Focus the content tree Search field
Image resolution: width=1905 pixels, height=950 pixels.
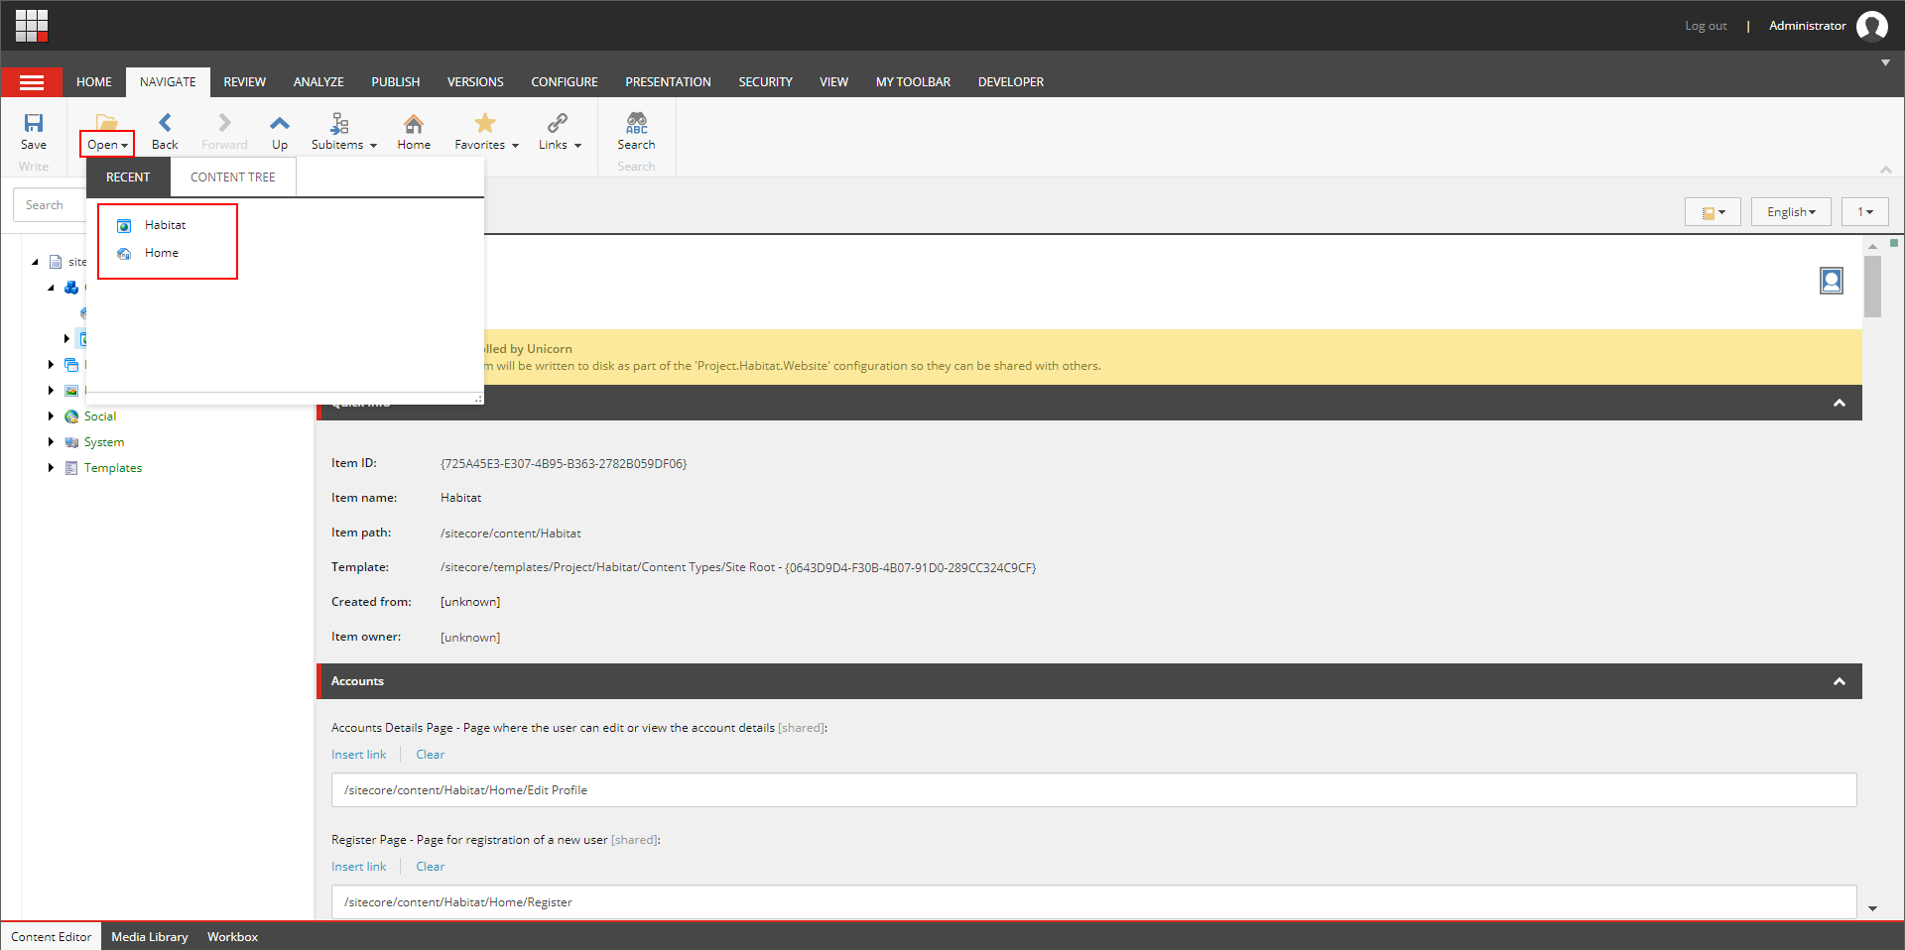coord(50,205)
